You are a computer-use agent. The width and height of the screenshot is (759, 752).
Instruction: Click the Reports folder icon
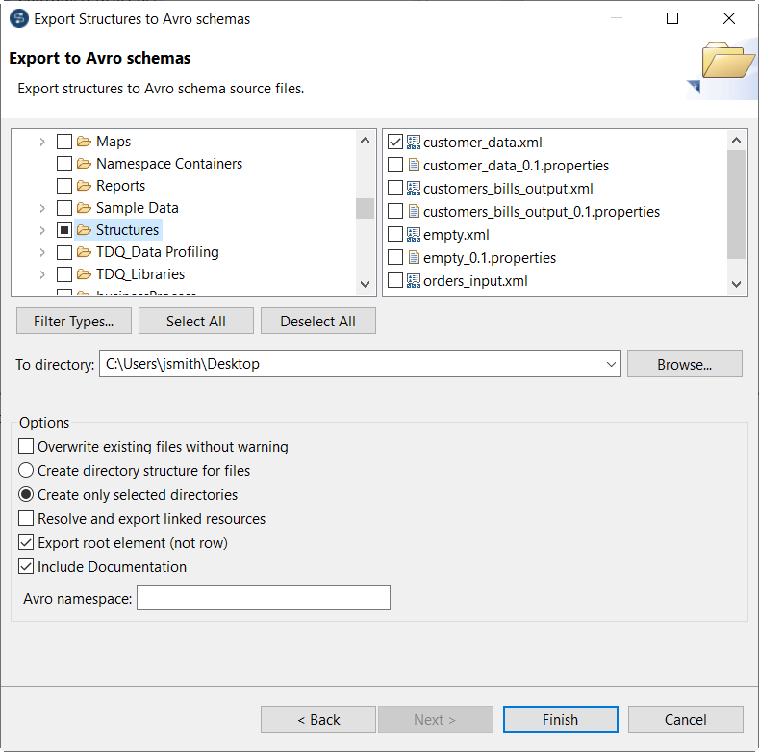click(x=85, y=186)
